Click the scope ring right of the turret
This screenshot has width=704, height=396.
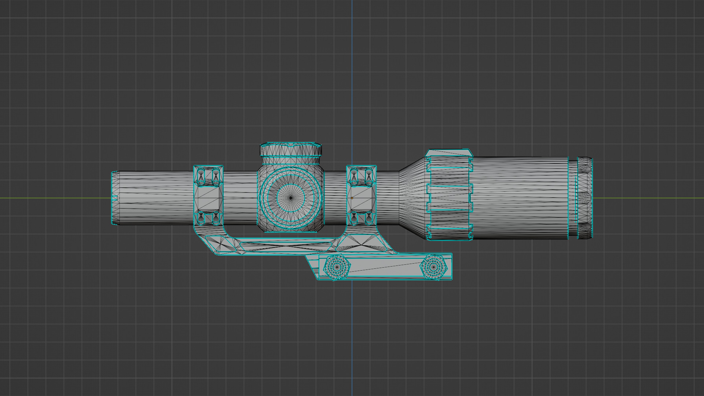click(x=362, y=195)
